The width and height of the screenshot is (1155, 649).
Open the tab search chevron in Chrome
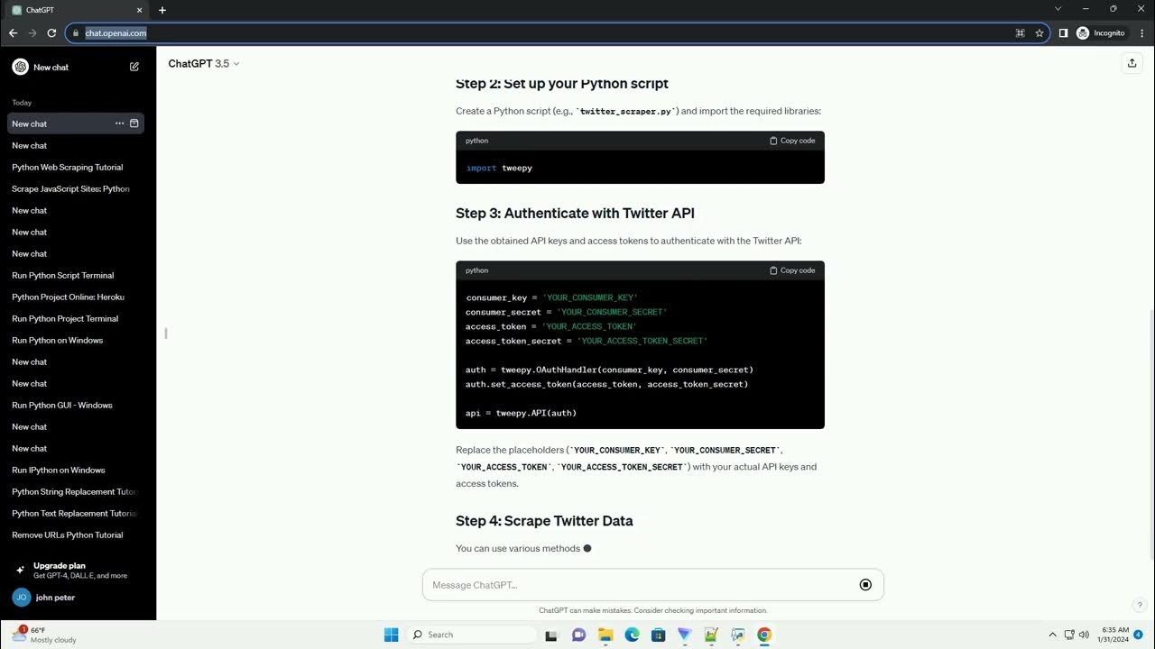click(1058, 9)
